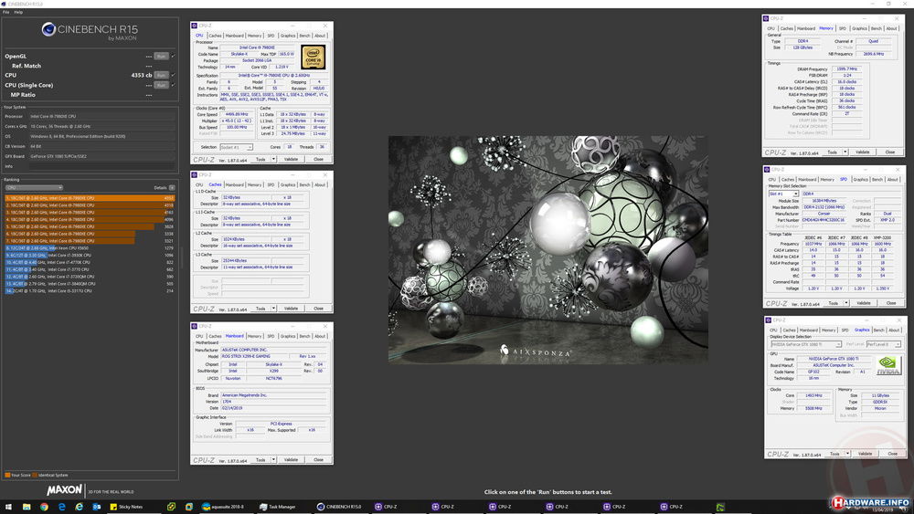Switch to Graphics tab in the CPU-Z Memory window
The image size is (914, 514).
coord(859,28)
